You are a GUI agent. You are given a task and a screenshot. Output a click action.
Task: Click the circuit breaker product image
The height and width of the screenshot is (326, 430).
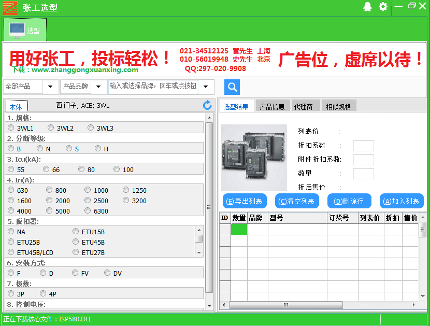[x=253, y=158]
